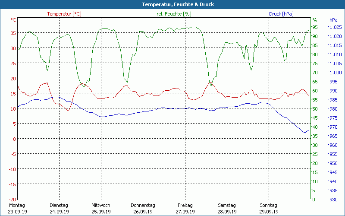Click the 'Mittwoch' day label
Screen dimensions: 345x216
pos(101,205)
